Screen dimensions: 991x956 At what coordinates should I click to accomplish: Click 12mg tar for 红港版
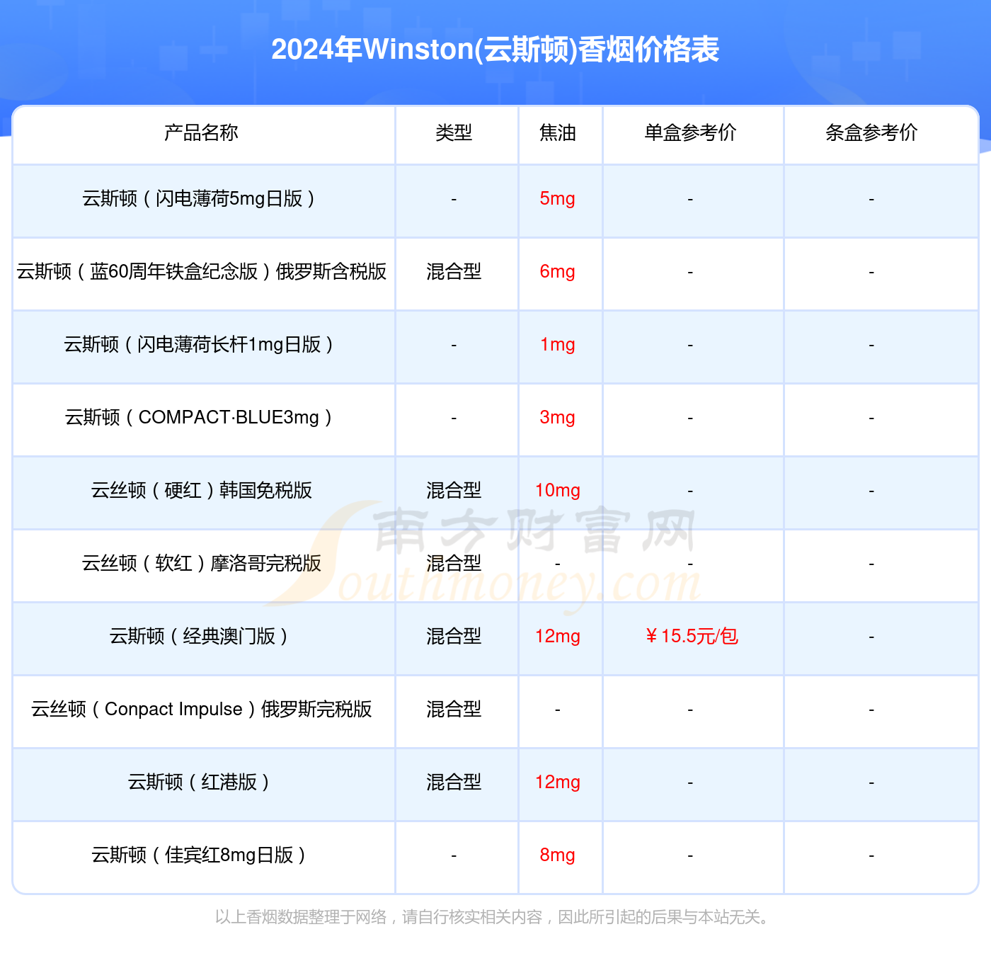click(558, 783)
